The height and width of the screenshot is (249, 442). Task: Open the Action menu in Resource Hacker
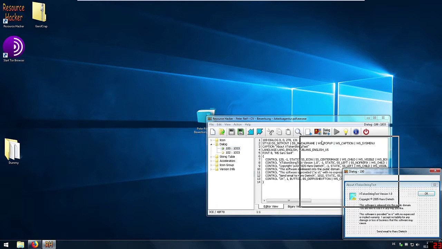[238, 124]
